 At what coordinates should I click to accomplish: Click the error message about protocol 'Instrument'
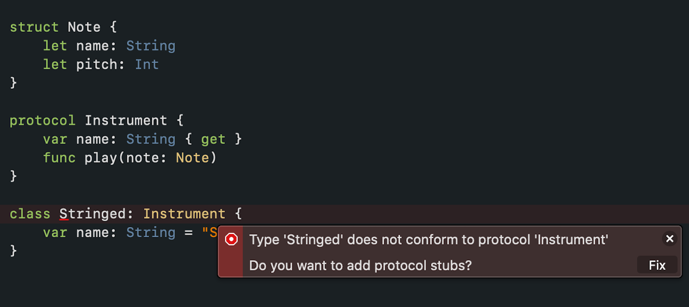(429, 240)
